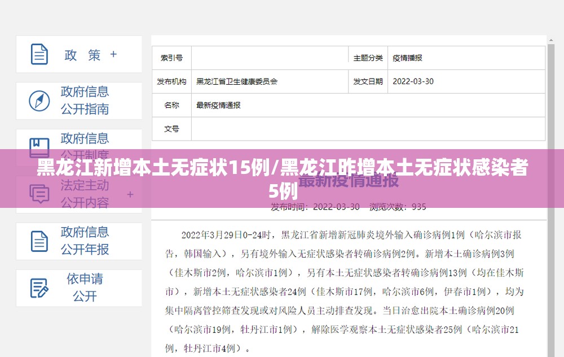Open 政府信息公开制度 menu item

[x=85, y=147]
